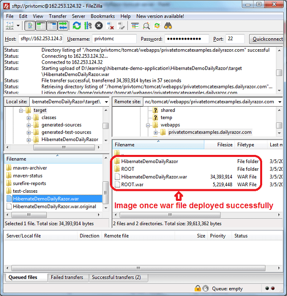Image resolution: width=287 pixels, height=296 pixels.
Task: Open the File menu
Action: tap(10, 16)
